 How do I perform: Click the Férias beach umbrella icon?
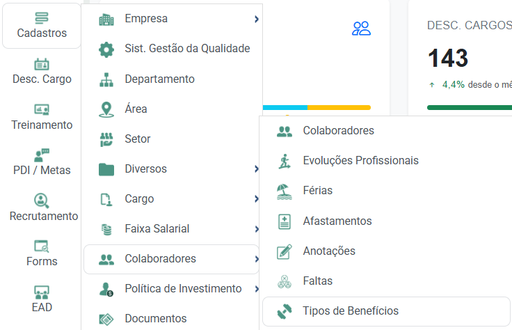(285, 191)
